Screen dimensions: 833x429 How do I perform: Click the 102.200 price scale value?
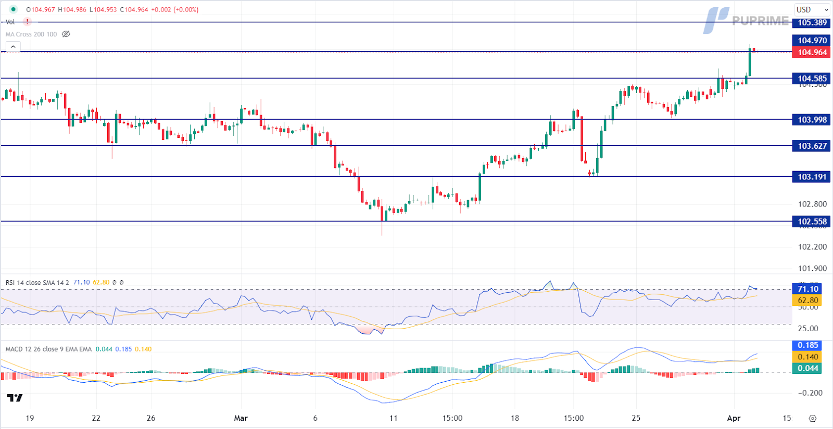[812, 246]
